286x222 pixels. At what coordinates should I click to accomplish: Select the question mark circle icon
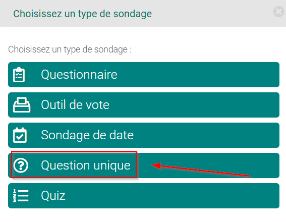coord(21,165)
